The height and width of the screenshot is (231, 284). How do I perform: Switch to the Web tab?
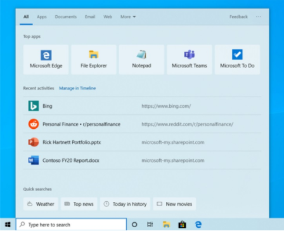point(108,16)
